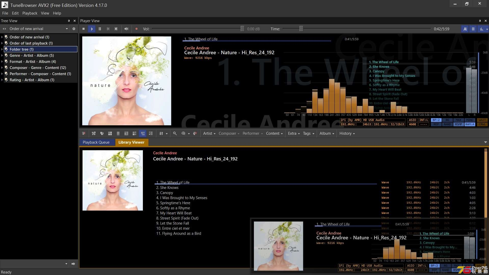489x275 pixels.
Task: Open the History dropdown
Action: coord(347,133)
